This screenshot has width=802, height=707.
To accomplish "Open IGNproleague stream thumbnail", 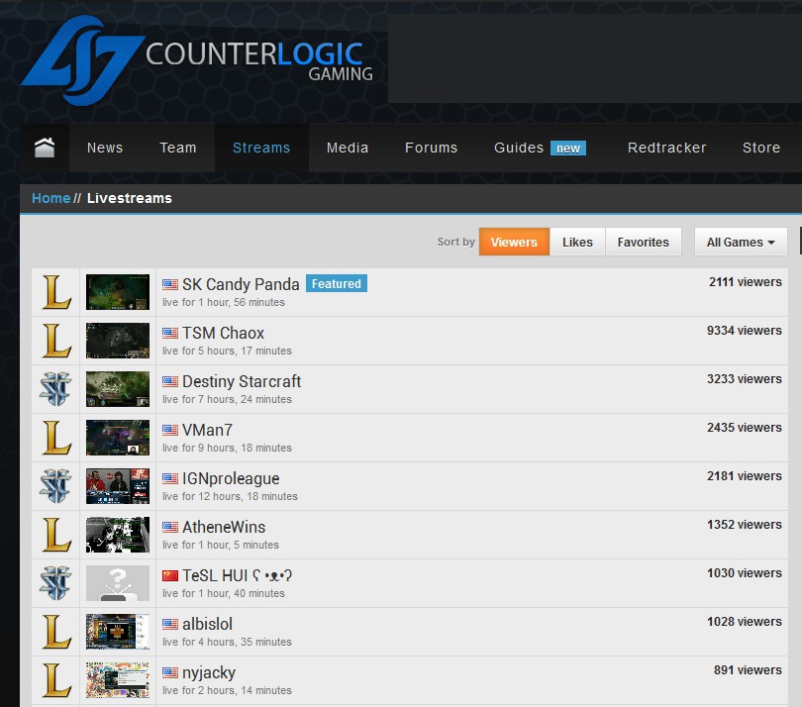I will coord(118,486).
